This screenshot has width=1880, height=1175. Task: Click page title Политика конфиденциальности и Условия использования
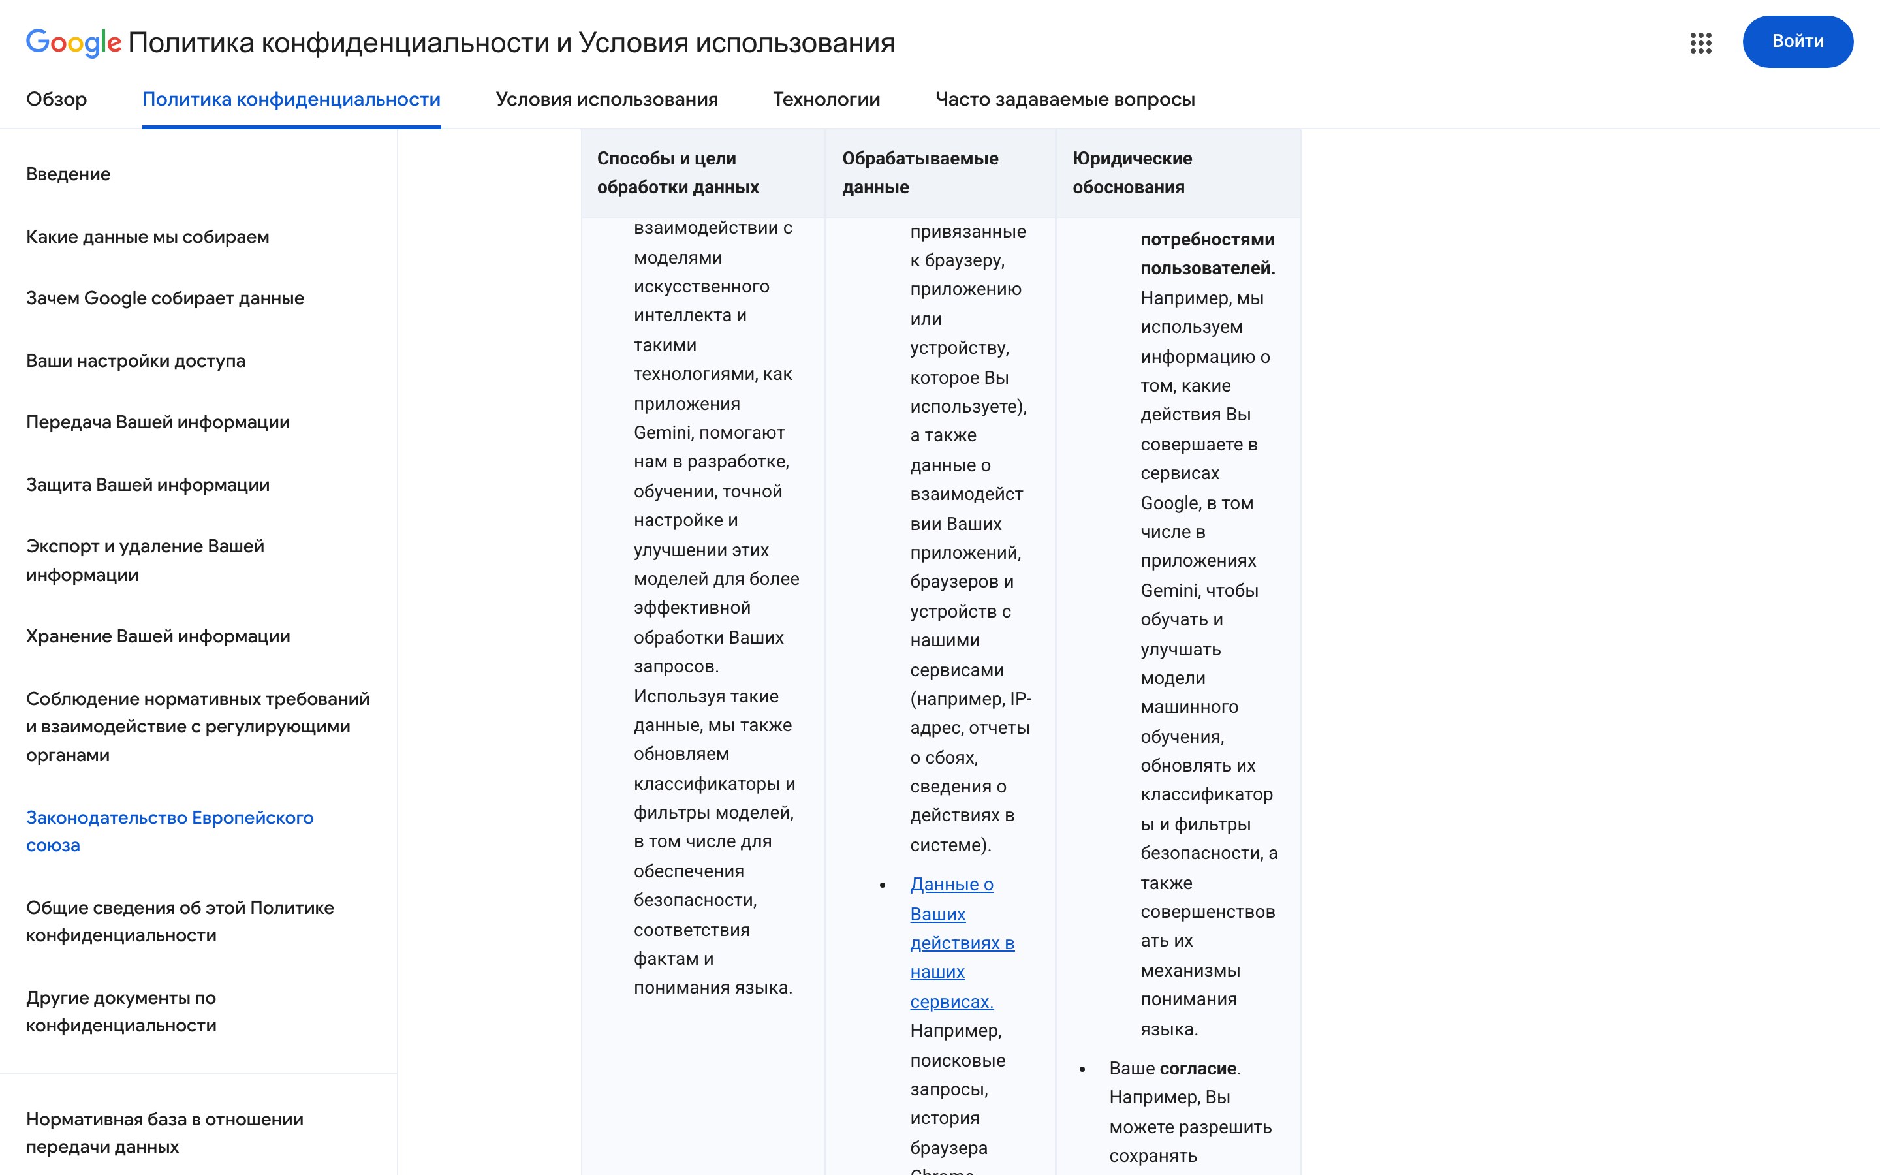click(x=511, y=42)
